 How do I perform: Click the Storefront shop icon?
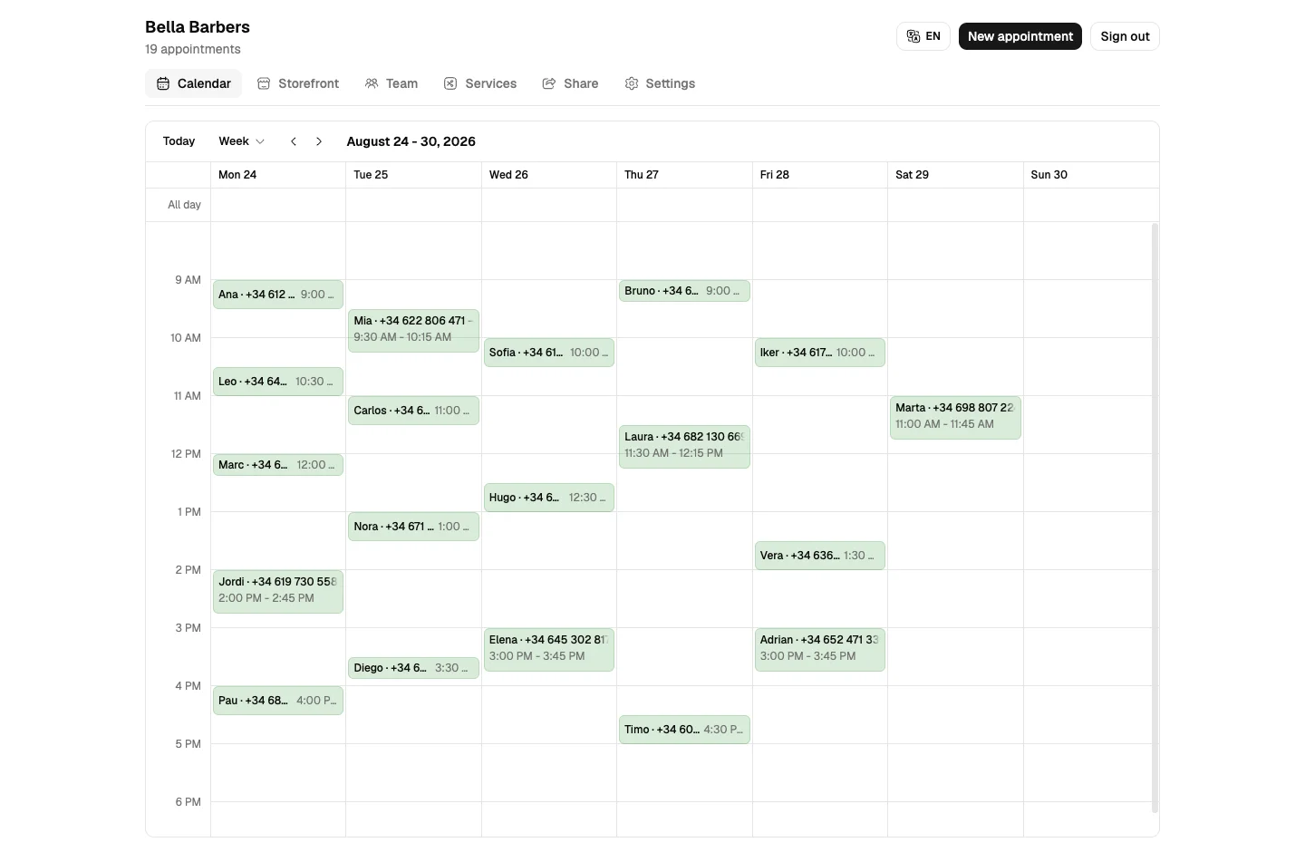(264, 83)
